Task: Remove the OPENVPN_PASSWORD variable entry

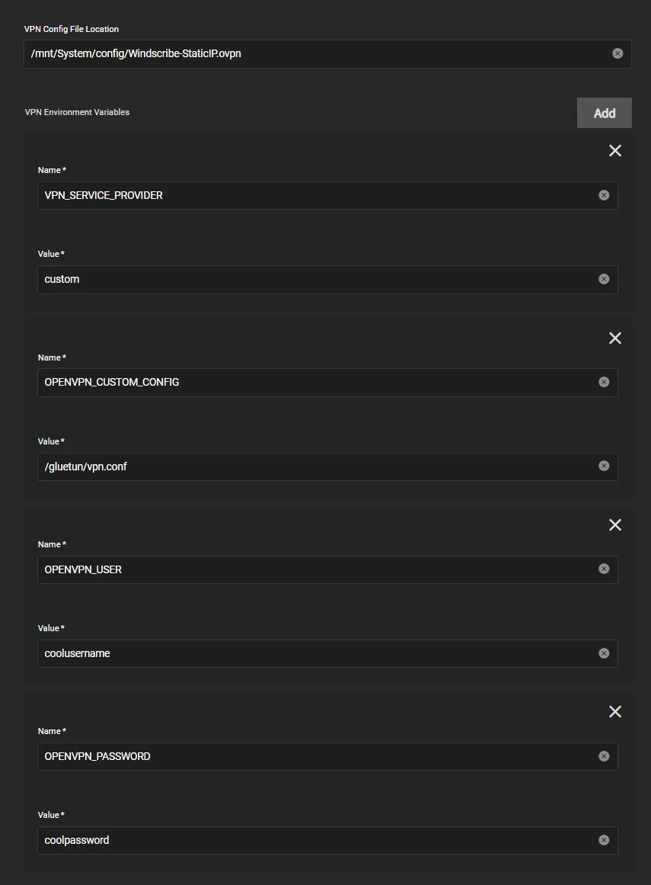Action: click(615, 711)
